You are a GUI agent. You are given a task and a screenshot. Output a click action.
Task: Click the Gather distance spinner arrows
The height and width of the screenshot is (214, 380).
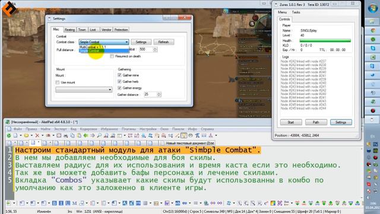coord(159,95)
